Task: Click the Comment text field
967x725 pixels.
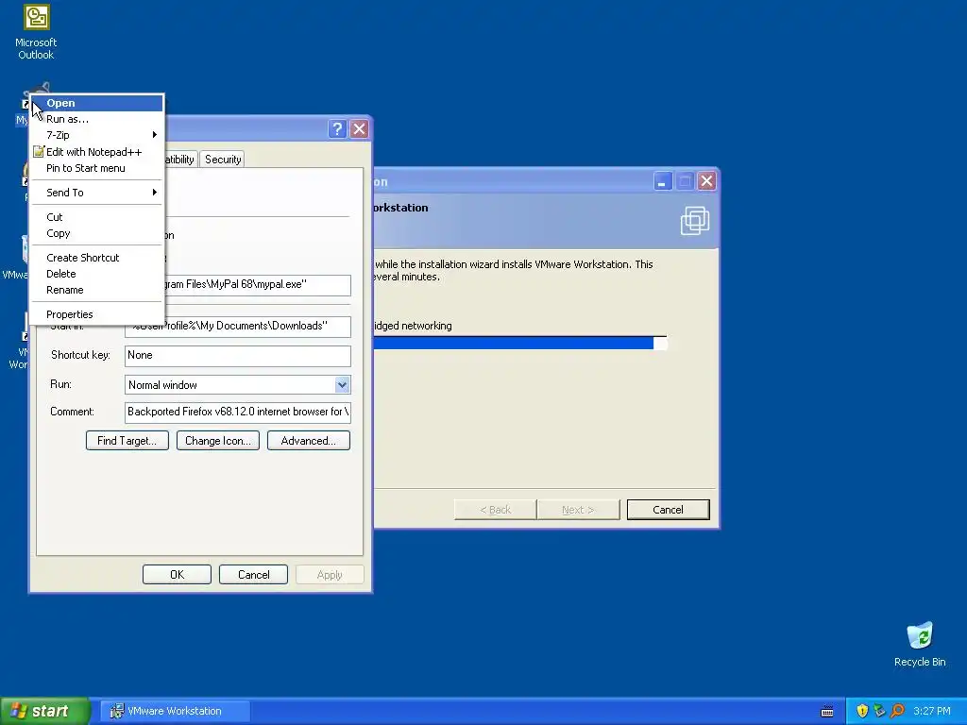Action: (x=237, y=412)
